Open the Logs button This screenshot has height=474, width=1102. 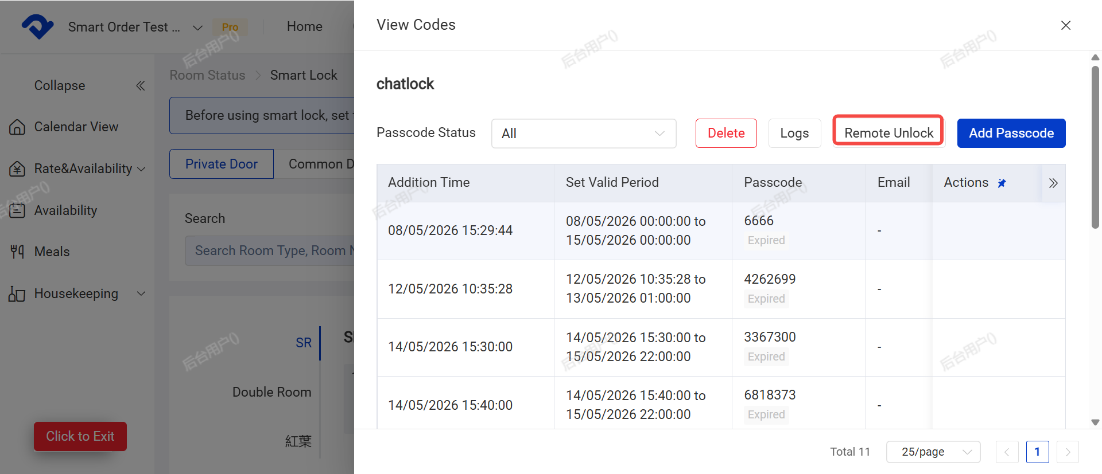[x=794, y=133]
